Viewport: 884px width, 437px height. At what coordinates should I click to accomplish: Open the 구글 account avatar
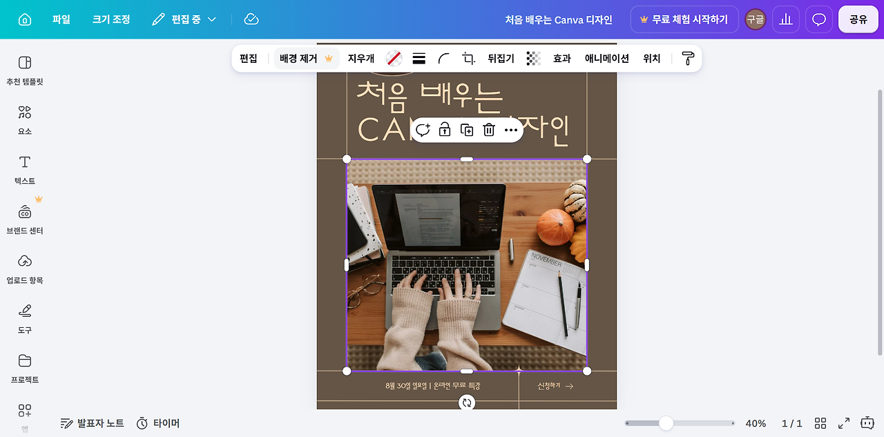pos(756,19)
